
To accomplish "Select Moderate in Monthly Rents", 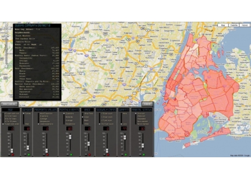I will click(x=69, y=117).
